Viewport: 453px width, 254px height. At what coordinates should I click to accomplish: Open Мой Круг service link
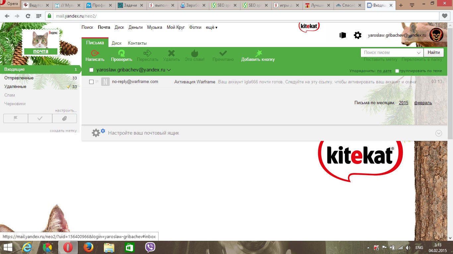point(176,27)
